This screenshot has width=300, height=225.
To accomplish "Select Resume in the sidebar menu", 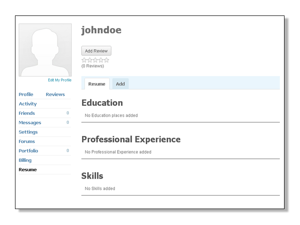I will pyautogui.click(x=27, y=169).
